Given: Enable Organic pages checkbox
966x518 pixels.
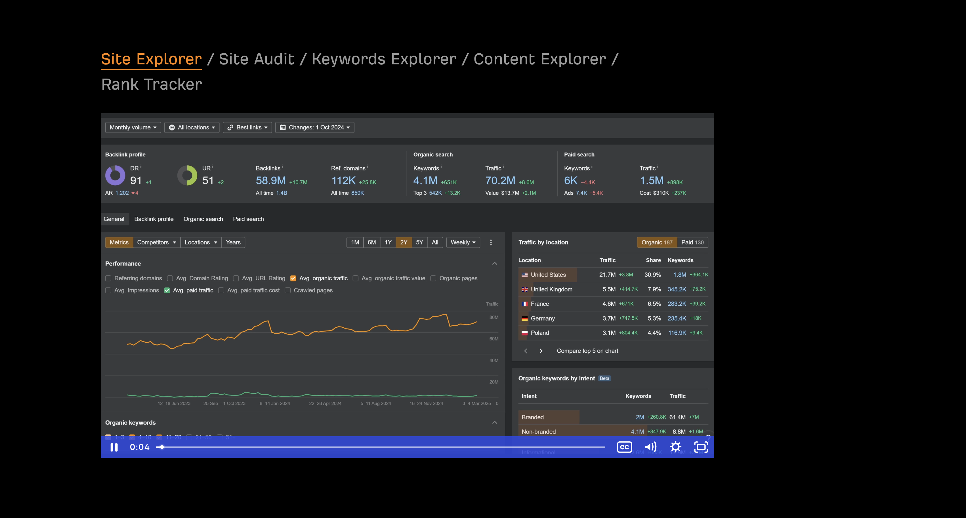Looking at the screenshot, I should [x=433, y=279].
